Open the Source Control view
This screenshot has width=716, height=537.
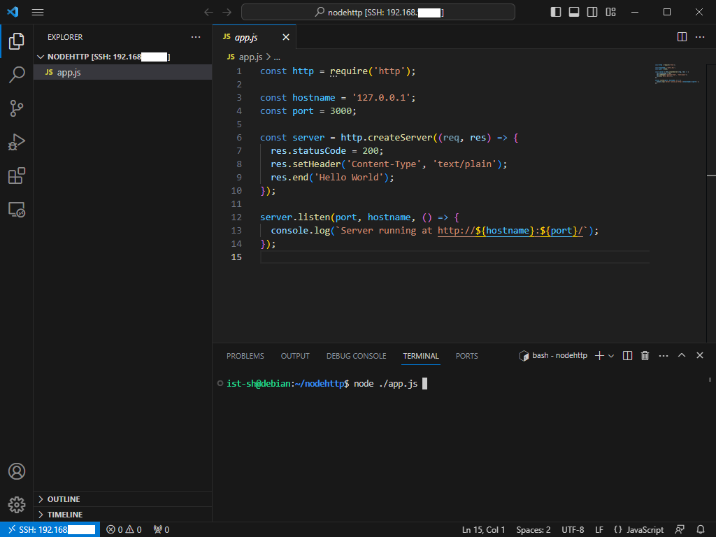[x=17, y=108]
